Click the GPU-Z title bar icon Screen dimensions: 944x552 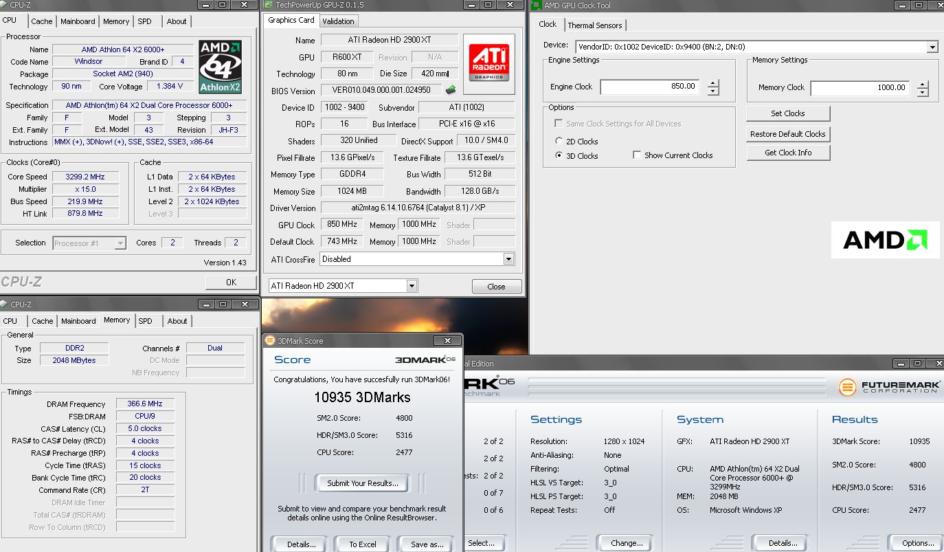(269, 5)
